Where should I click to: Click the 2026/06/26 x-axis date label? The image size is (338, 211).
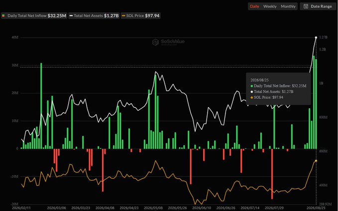pyautogui.click(x=225, y=208)
